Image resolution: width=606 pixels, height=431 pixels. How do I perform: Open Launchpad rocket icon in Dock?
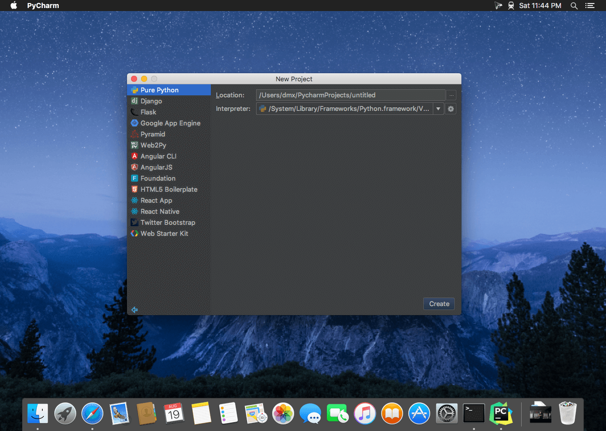pos(65,413)
